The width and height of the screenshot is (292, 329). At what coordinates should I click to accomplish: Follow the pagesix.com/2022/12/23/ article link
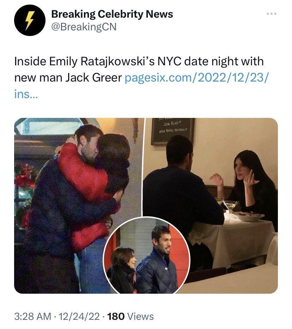(196, 78)
